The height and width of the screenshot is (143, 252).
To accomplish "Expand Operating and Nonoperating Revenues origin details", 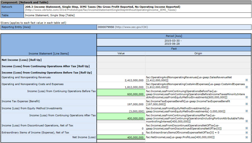I will point(247,80).
